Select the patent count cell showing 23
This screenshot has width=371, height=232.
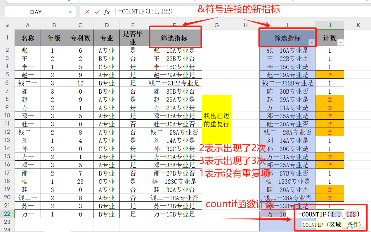(80, 181)
